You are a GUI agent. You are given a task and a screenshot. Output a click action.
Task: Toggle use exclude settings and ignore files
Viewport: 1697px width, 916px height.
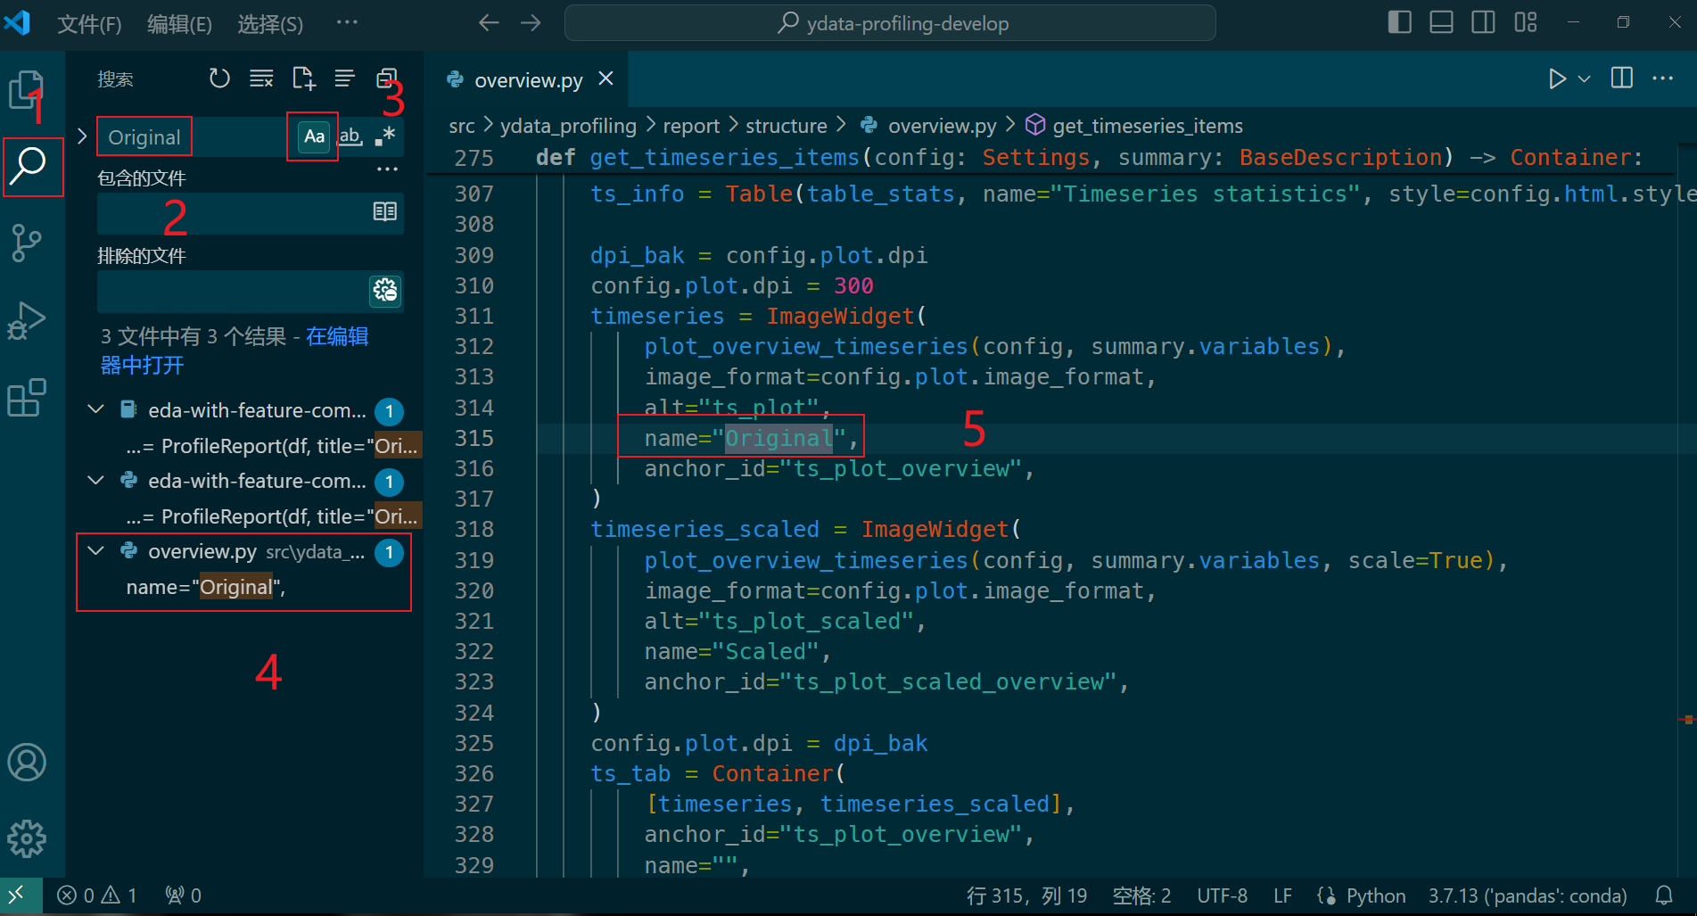pyautogui.click(x=385, y=290)
